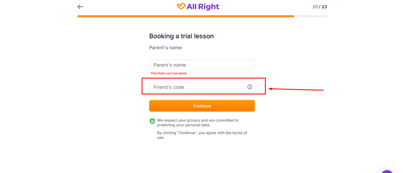The image size is (403, 173).
Task: Click the 20 / 23 step counter
Action: pyautogui.click(x=320, y=7)
